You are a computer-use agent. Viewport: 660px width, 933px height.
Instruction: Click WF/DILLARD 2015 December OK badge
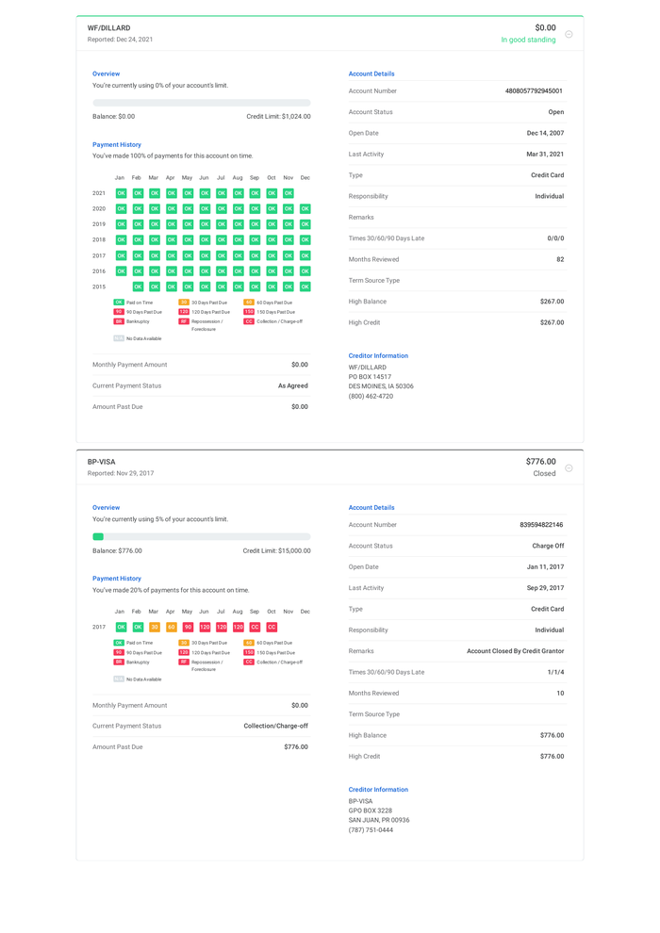305,286
